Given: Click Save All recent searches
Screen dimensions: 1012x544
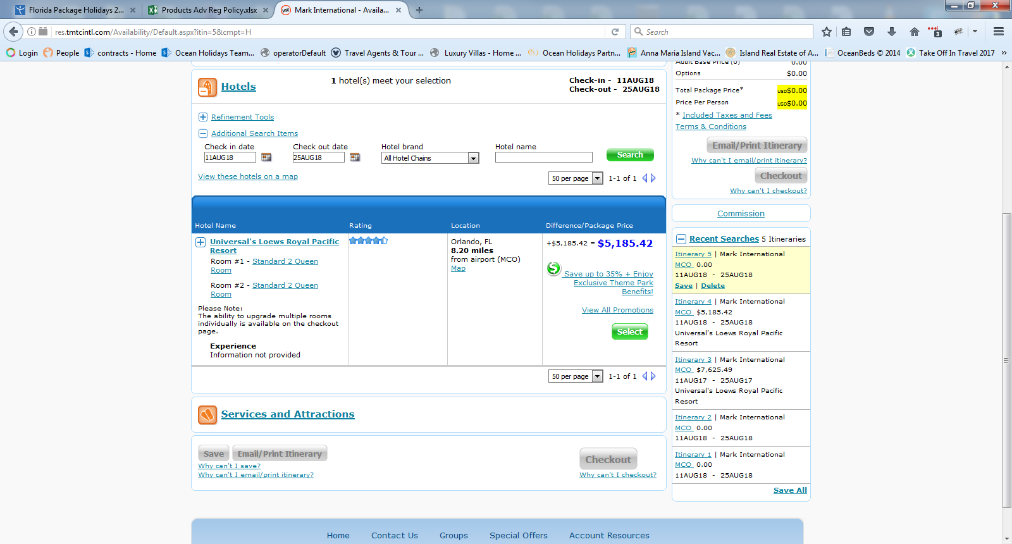Looking at the screenshot, I should point(790,490).
